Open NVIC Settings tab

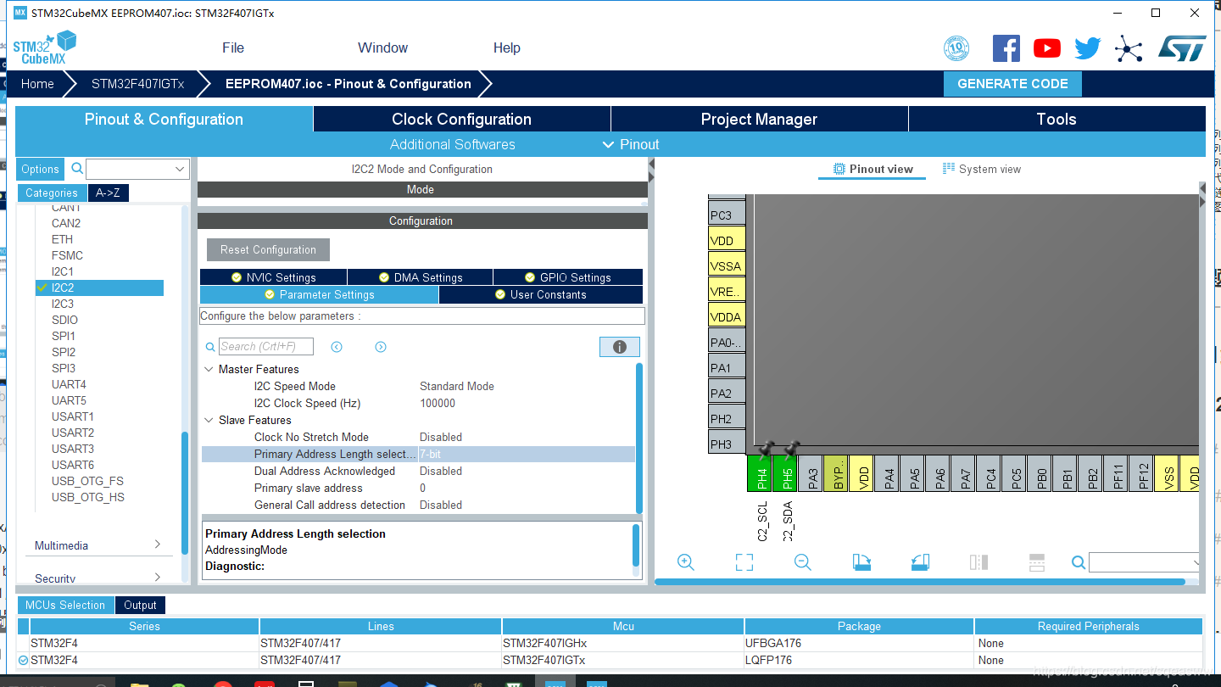273,277
